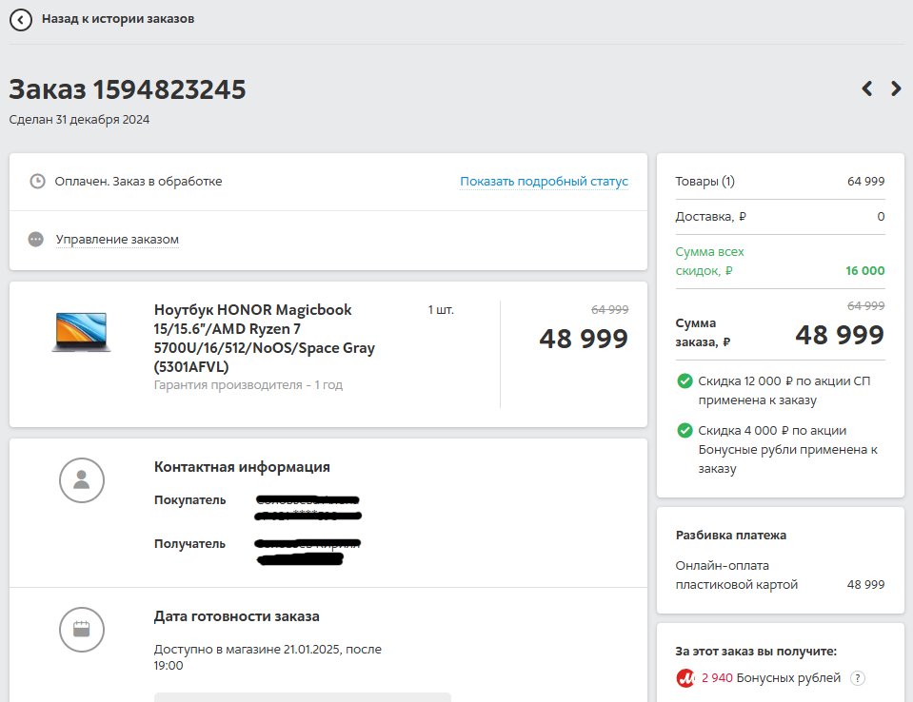Click crossed-out 64 999 product price
This screenshot has width=913, height=702.
(x=609, y=309)
